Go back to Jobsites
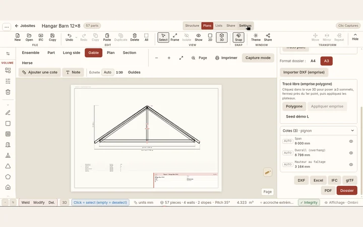The height and width of the screenshot is (227, 363). click(x=25, y=26)
